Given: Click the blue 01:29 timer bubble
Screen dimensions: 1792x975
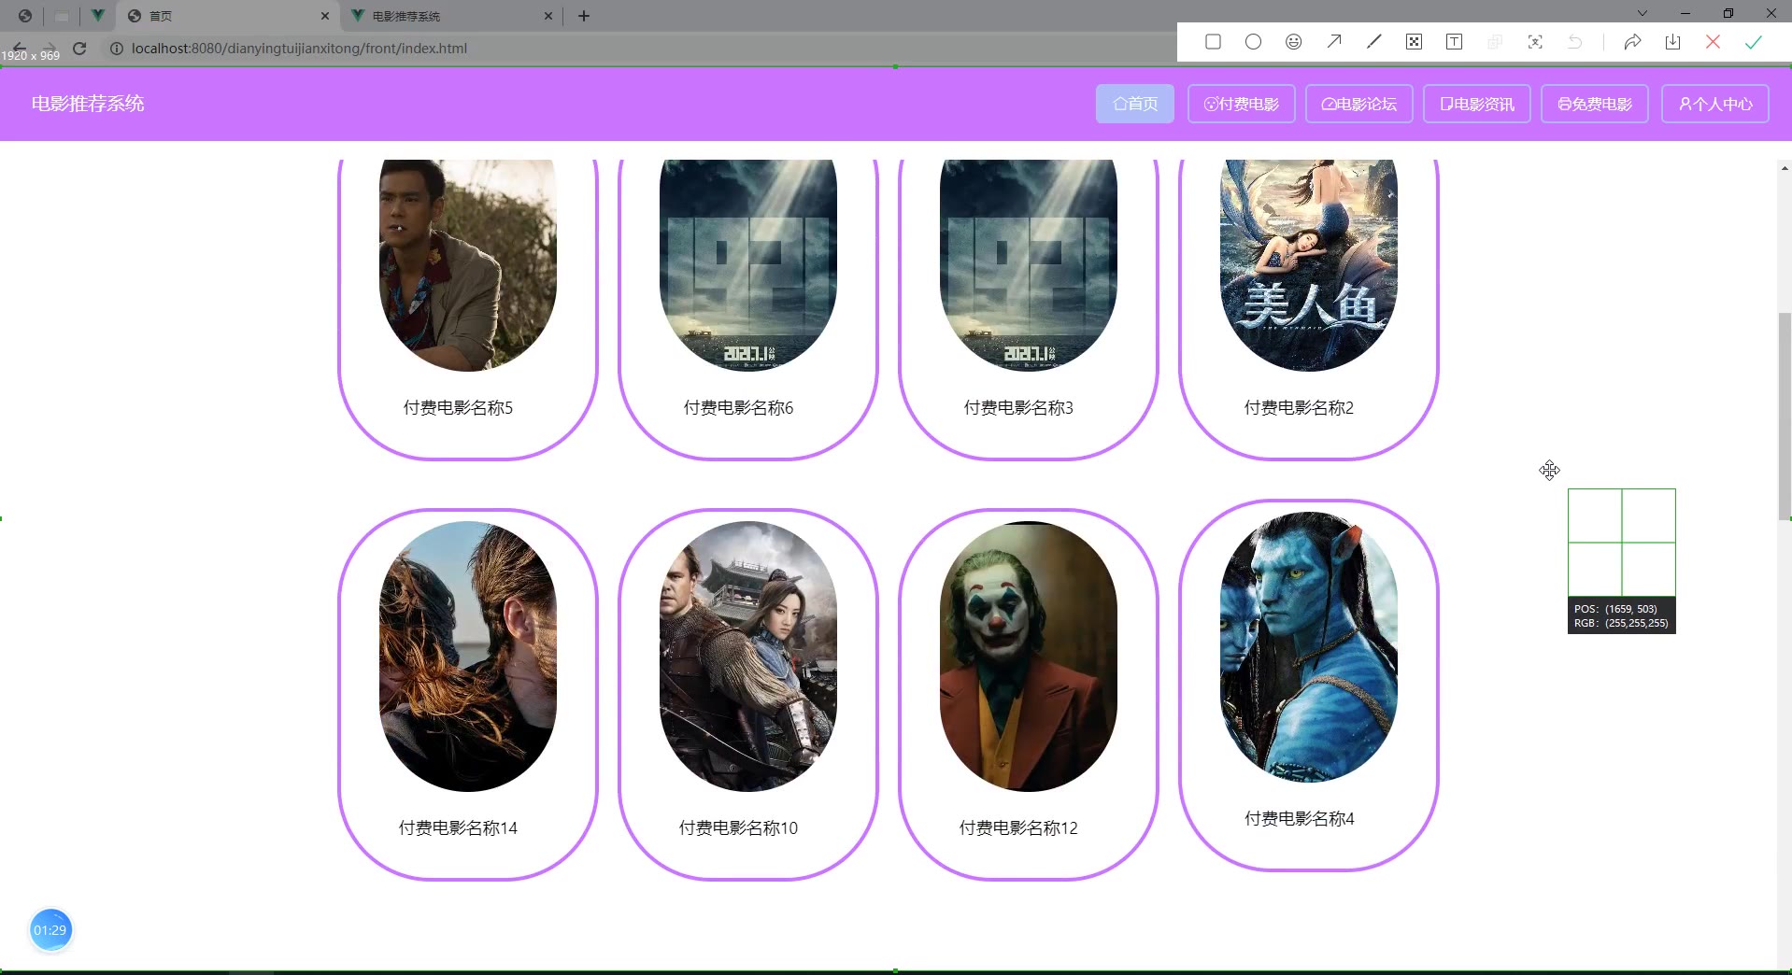Looking at the screenshot, I should [50, 930].
